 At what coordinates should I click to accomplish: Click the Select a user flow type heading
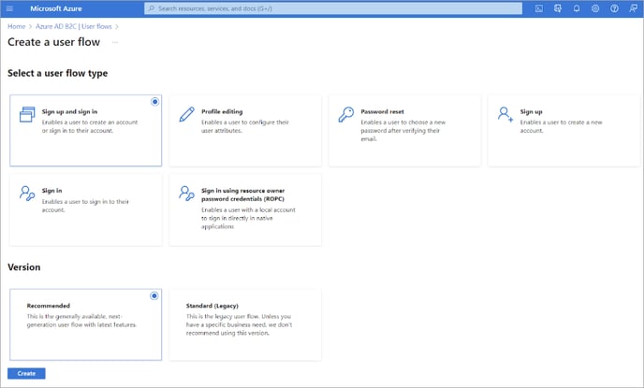pyautogui.click(x=57, y=73)
